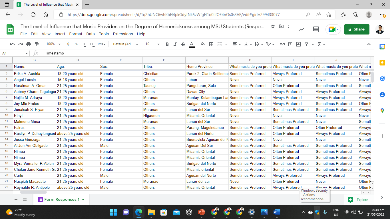The height and width of the screenshot is (219, 390).
Task: Open the Edit menu
Action: pos(34,34)
